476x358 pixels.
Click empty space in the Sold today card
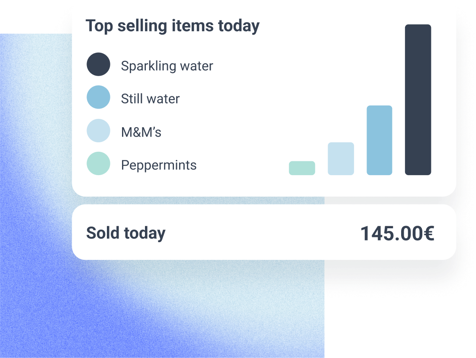260,233
